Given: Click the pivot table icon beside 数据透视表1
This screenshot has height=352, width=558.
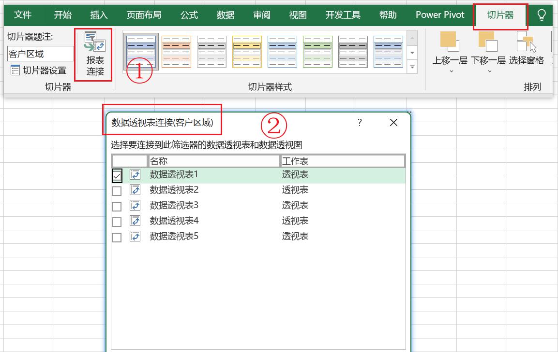Looking at the screenshot, I should pyautogui.click(x=135, y=174).
